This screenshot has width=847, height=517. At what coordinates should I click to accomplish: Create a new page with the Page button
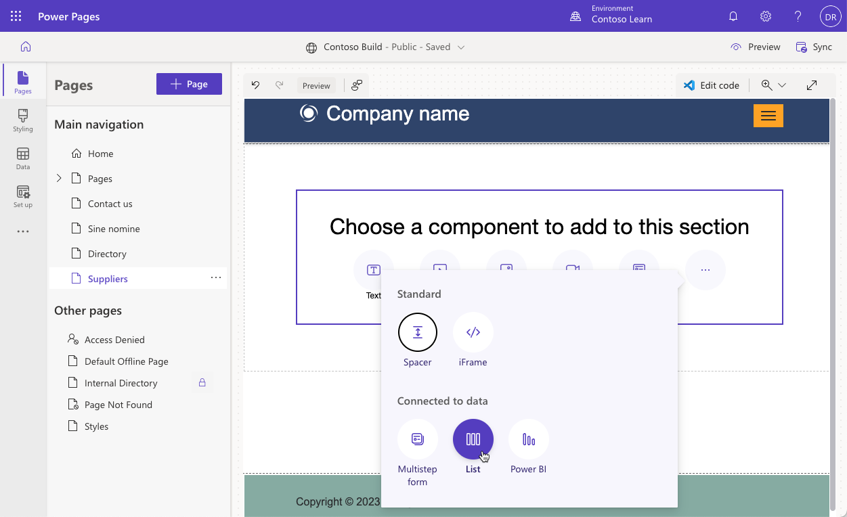click(189, 83)
